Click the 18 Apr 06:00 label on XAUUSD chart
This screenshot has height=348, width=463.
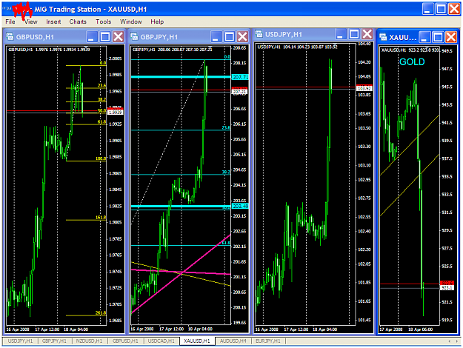420,329
